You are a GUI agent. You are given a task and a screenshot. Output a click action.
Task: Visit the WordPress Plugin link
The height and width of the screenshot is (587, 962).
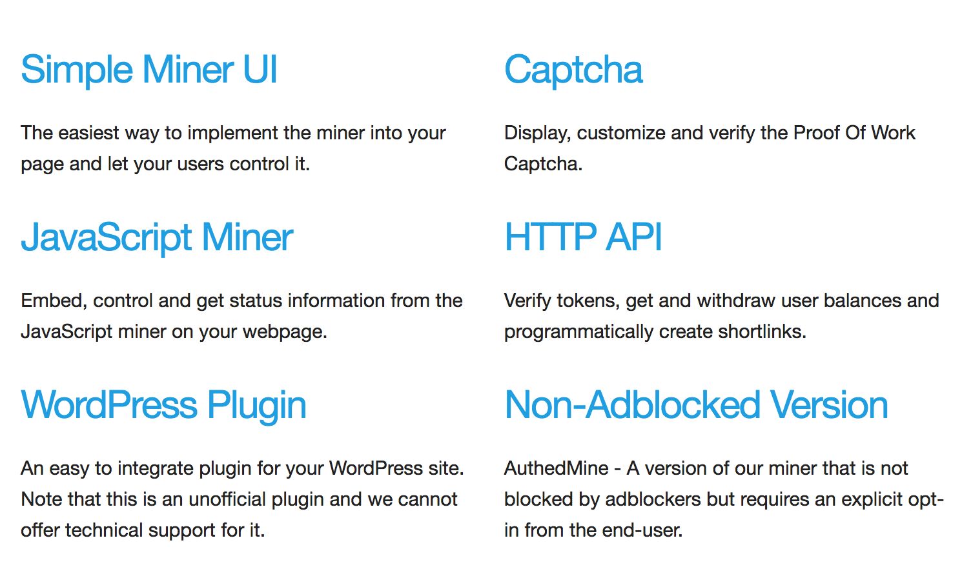point(163,406)
